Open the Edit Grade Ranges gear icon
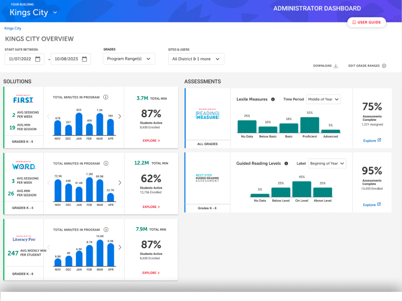The height and width of the screenshot is (301, 402). coord(384,66)
